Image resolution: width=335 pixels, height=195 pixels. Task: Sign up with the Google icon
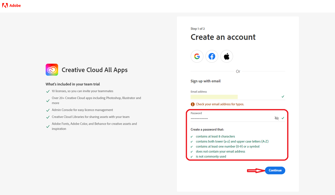coord(197,56)
